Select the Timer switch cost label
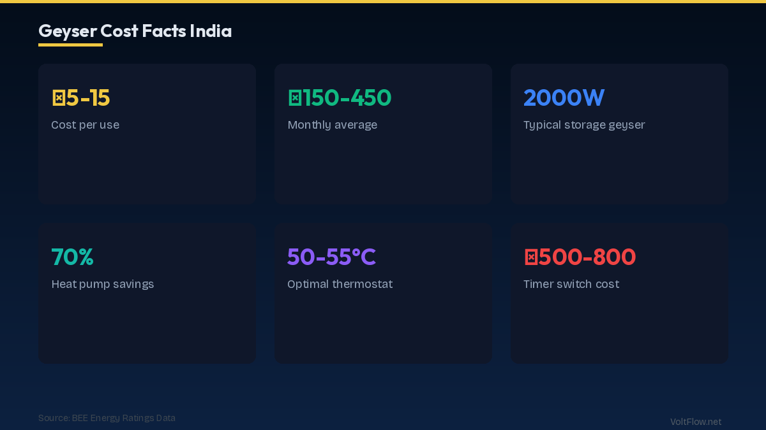Image resolution: width=766 pixels, height=430 pixels. (x=571, y=284)
